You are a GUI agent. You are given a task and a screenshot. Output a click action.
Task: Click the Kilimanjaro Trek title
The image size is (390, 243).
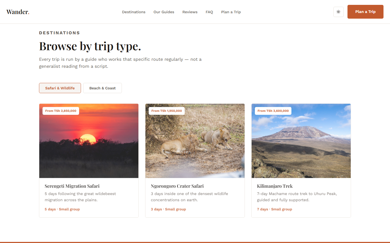(275, 186)
